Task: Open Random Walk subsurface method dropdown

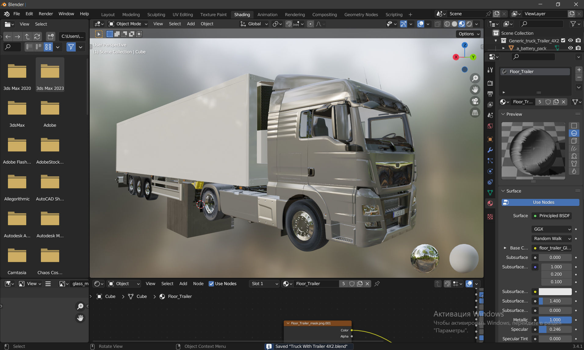Action: click(551, 239)
